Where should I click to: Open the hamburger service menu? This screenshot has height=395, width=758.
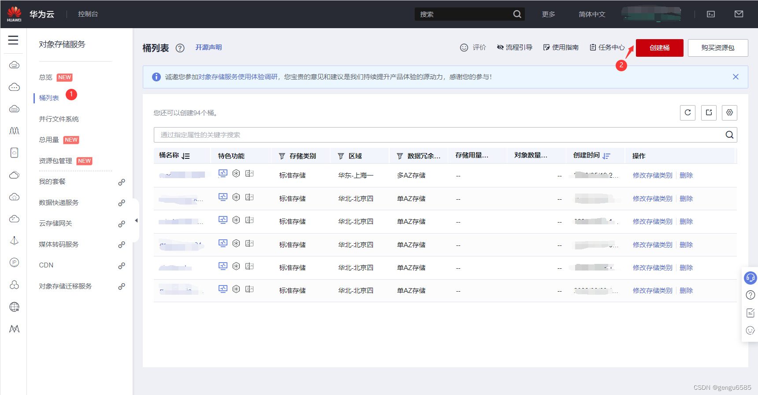(13, 40)
